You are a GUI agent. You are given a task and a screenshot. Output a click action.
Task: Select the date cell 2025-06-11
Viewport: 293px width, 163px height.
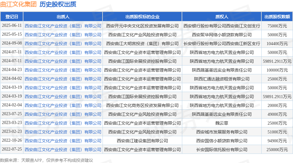pos(12,26)
